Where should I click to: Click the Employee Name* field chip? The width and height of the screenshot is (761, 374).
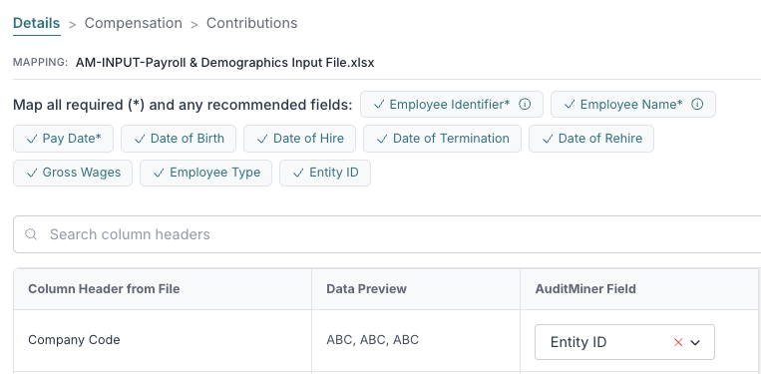click(633, 105)
